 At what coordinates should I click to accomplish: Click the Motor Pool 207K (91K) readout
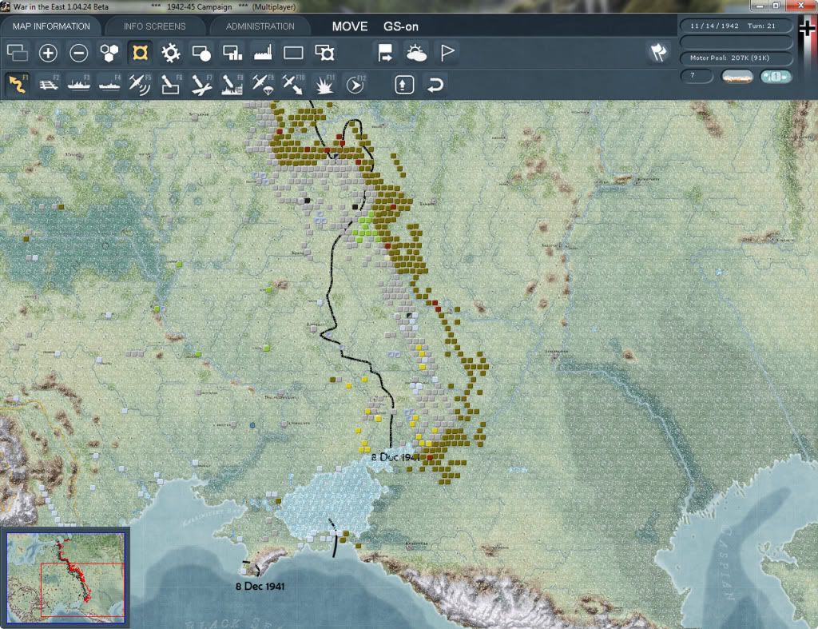(736, 58)
